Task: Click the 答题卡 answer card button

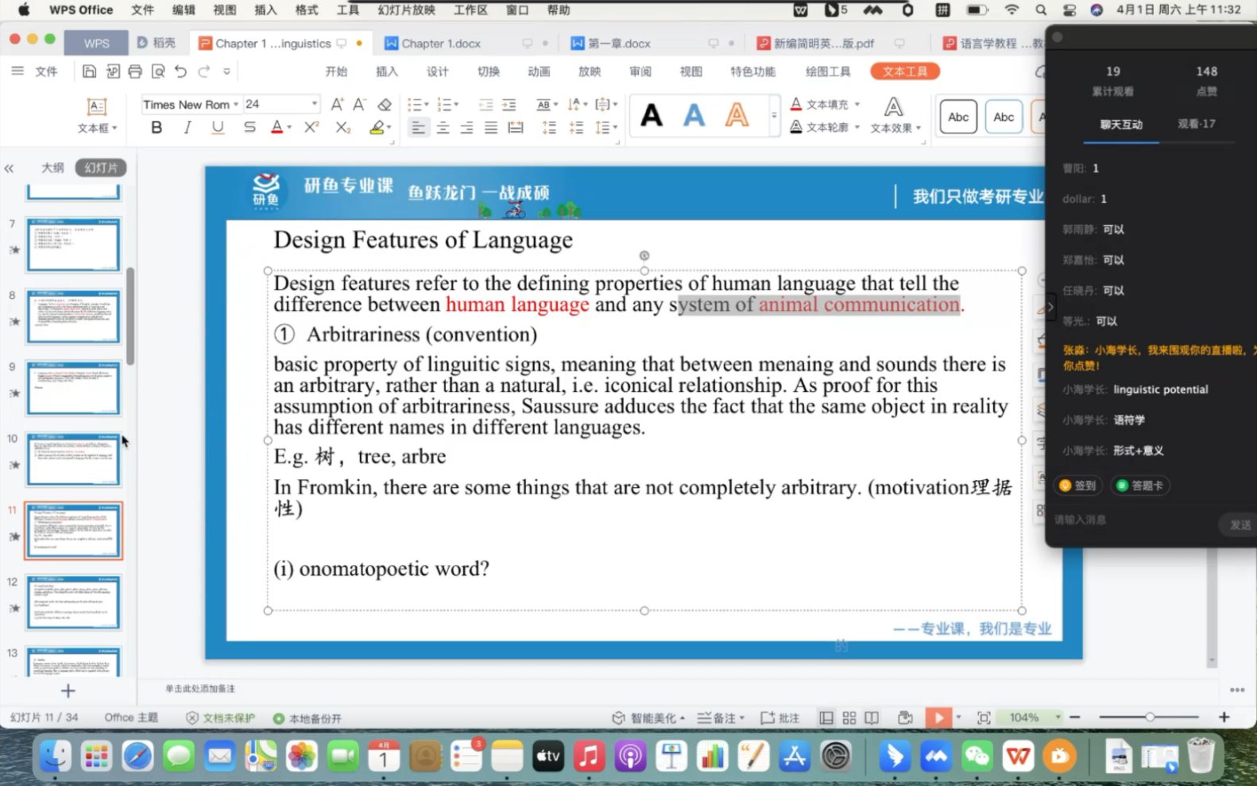Action: (1139, 486)
